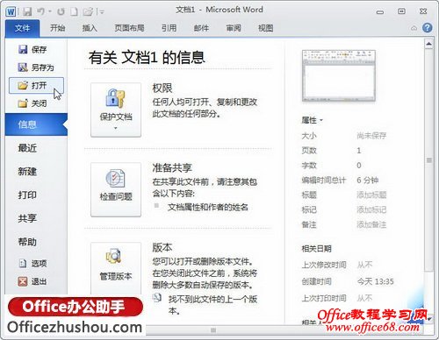
Task: Click the 尚未保存 size value
Action: coord(371,136)
